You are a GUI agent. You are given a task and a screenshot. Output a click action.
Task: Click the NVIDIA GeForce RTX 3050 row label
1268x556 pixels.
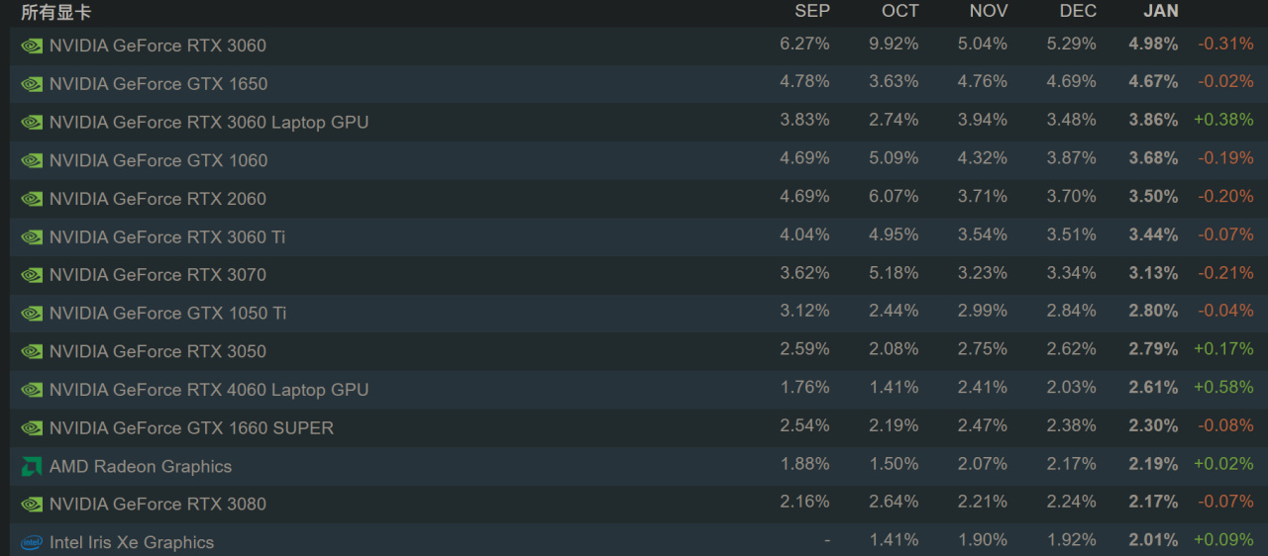[x=158, y=351]
